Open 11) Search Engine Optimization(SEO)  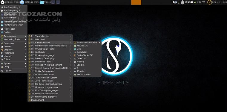(x=50, y=68)
